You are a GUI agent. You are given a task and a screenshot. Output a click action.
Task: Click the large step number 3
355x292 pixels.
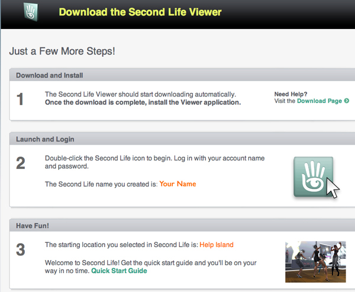pos(21,250)
